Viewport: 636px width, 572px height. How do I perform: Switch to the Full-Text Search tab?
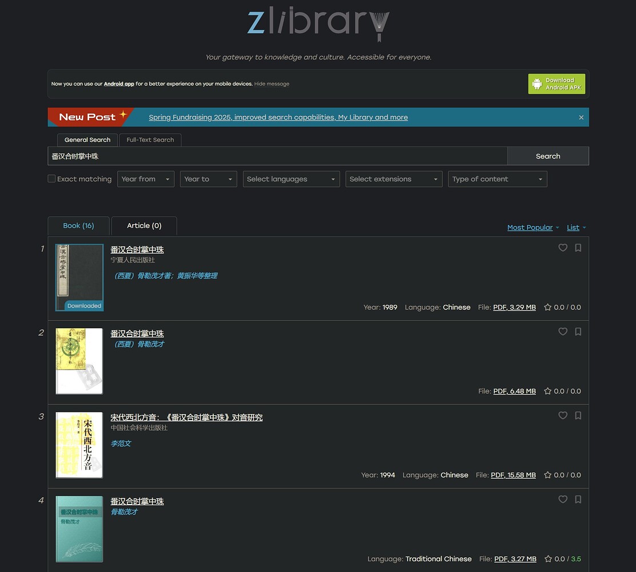pos(150,140)
